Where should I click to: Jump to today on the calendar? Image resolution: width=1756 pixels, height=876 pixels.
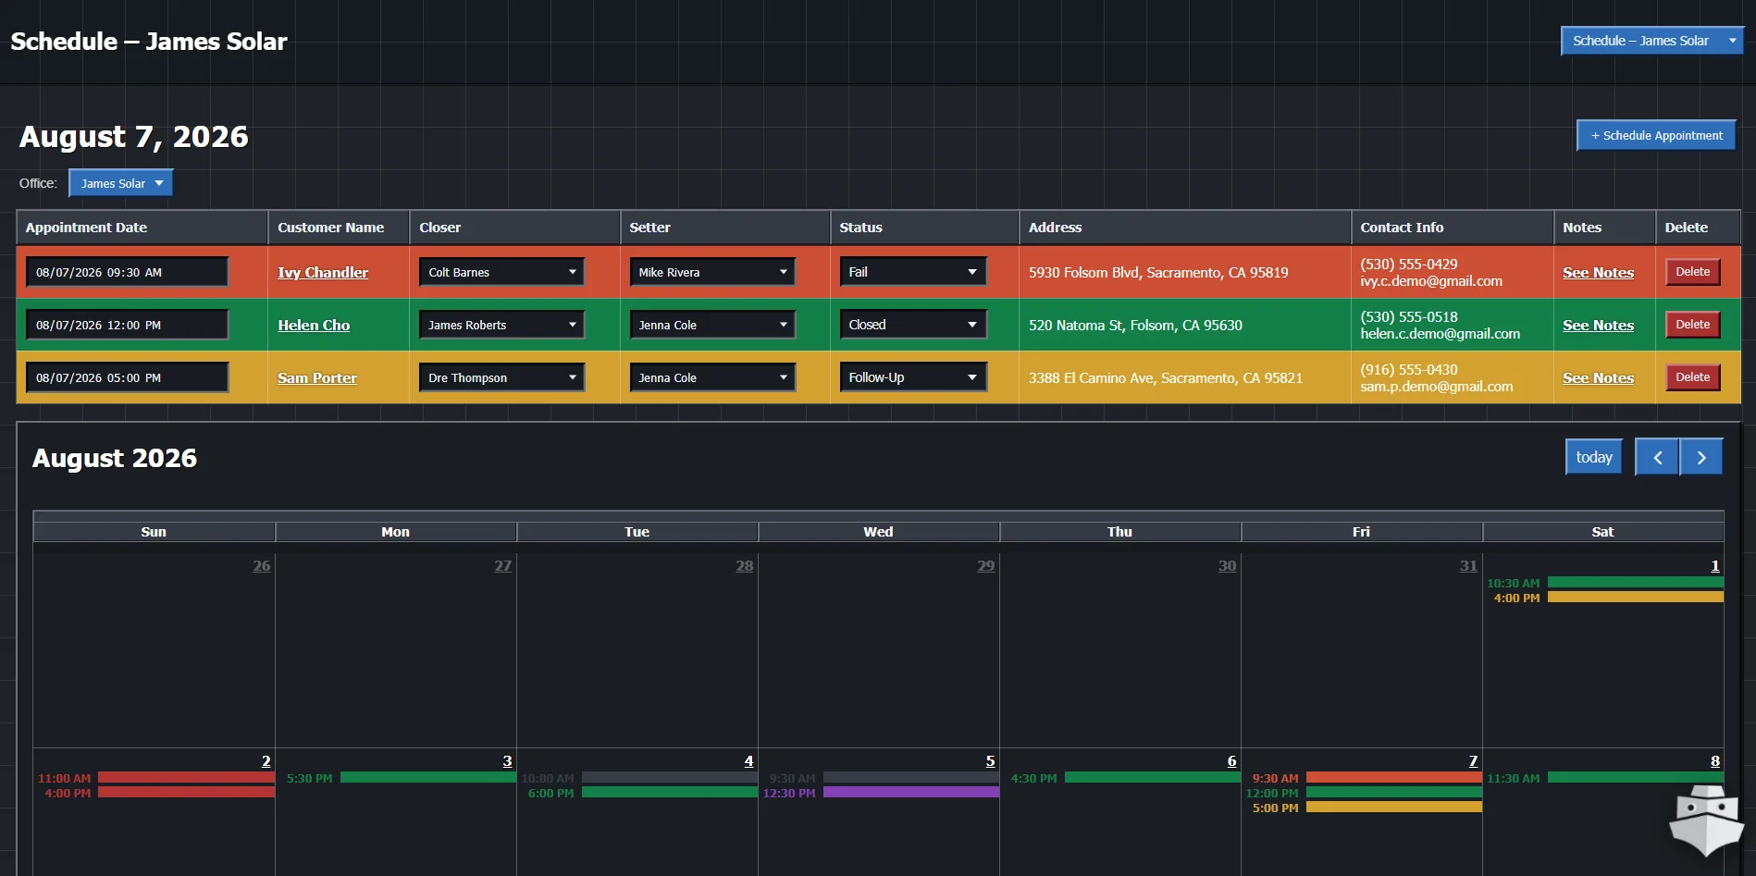tap(1594, 457)
